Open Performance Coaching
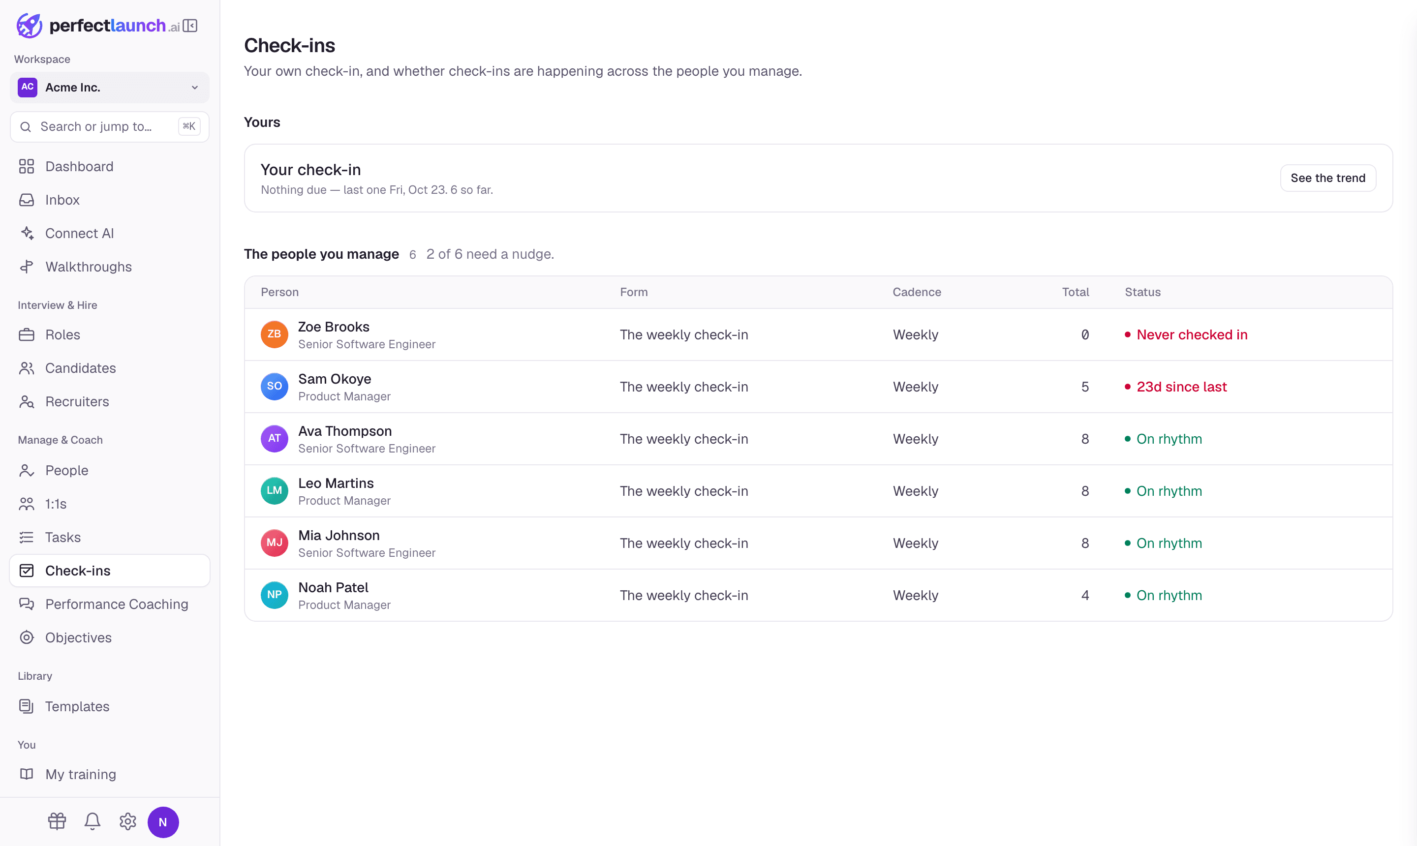Image resolution: width=1417 pixels, height=846 pixels. pos(110,604)
